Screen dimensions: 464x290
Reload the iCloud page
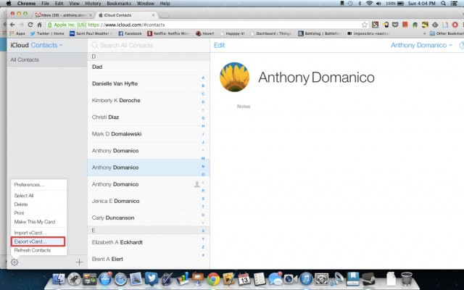[x=30, y=25]
